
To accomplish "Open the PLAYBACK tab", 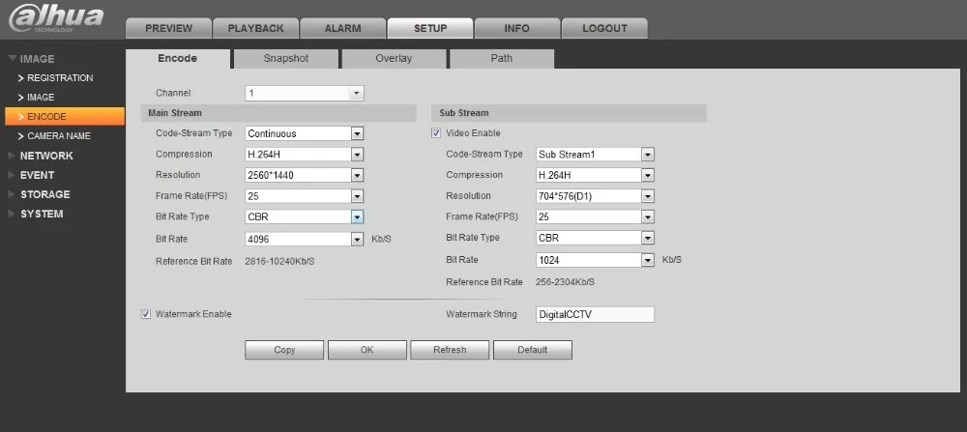I will click(x=256, y=28).
